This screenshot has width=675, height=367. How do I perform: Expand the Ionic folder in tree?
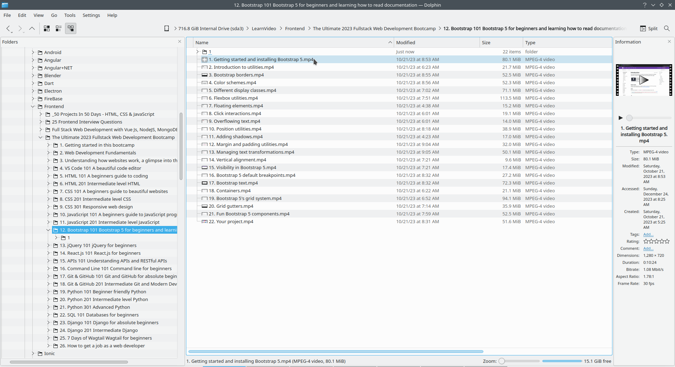pos(33,354)
